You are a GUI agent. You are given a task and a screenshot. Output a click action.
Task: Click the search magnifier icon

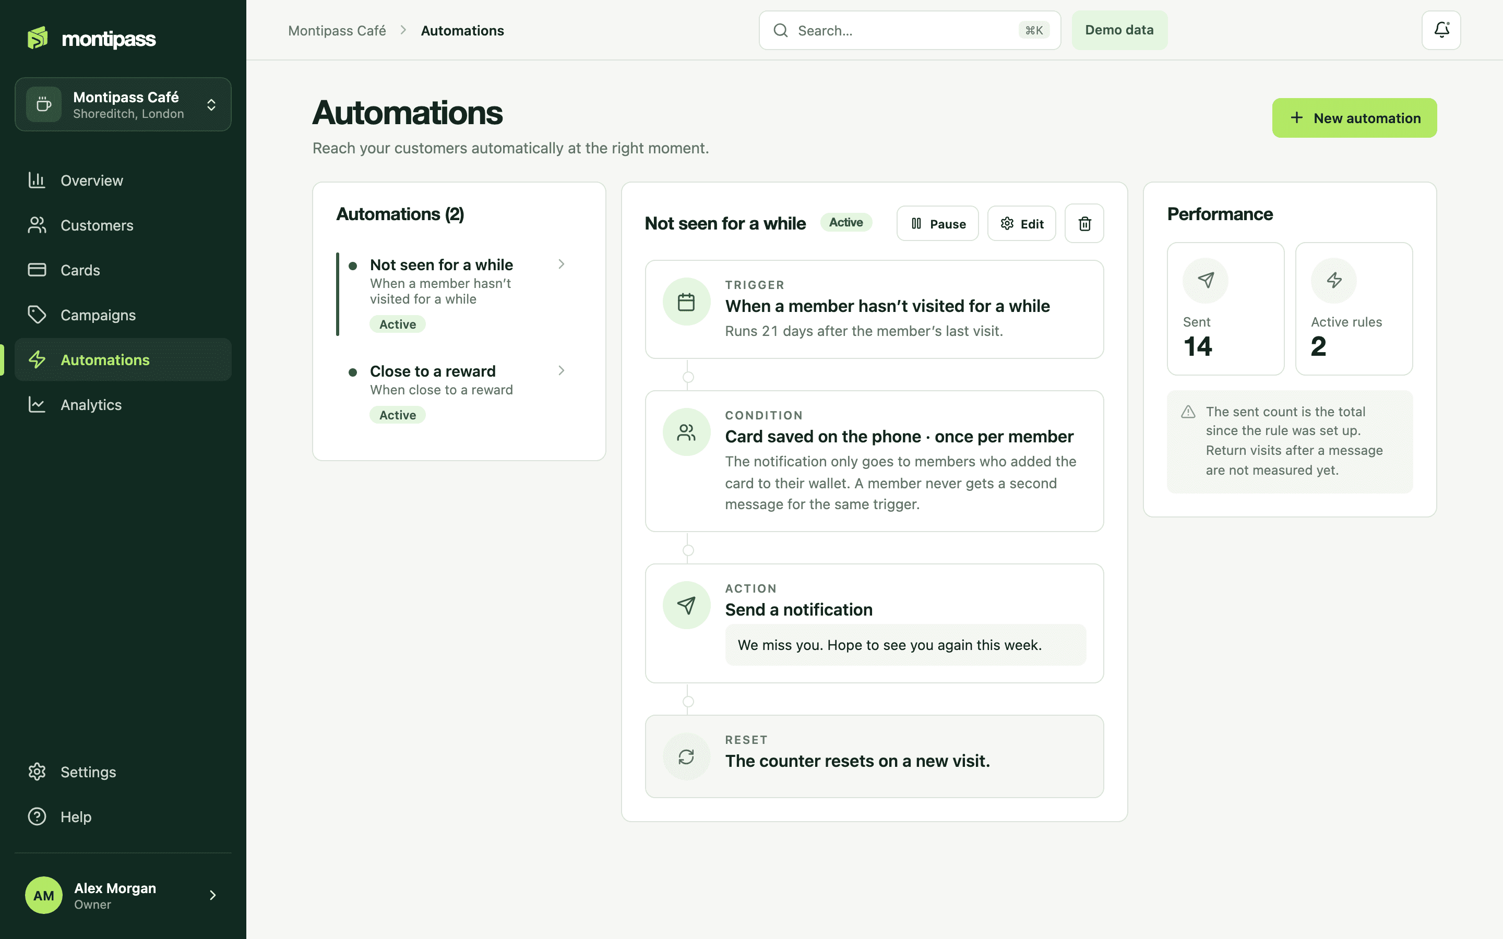point(781,30)
